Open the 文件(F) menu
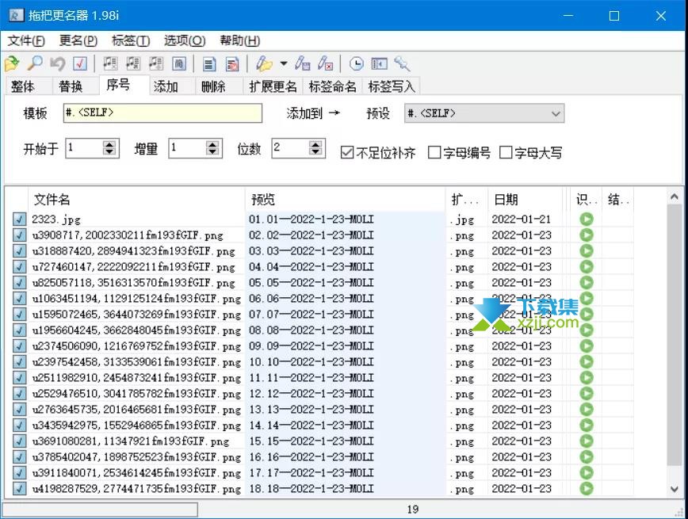688x519 pixels. click(26, 40)
